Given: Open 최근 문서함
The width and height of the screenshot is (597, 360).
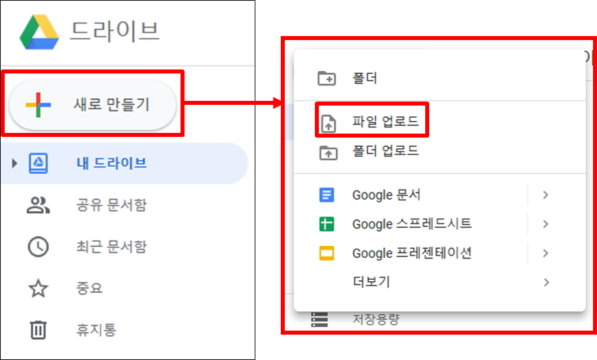Looking at the screenshot, I should (112, 246).
